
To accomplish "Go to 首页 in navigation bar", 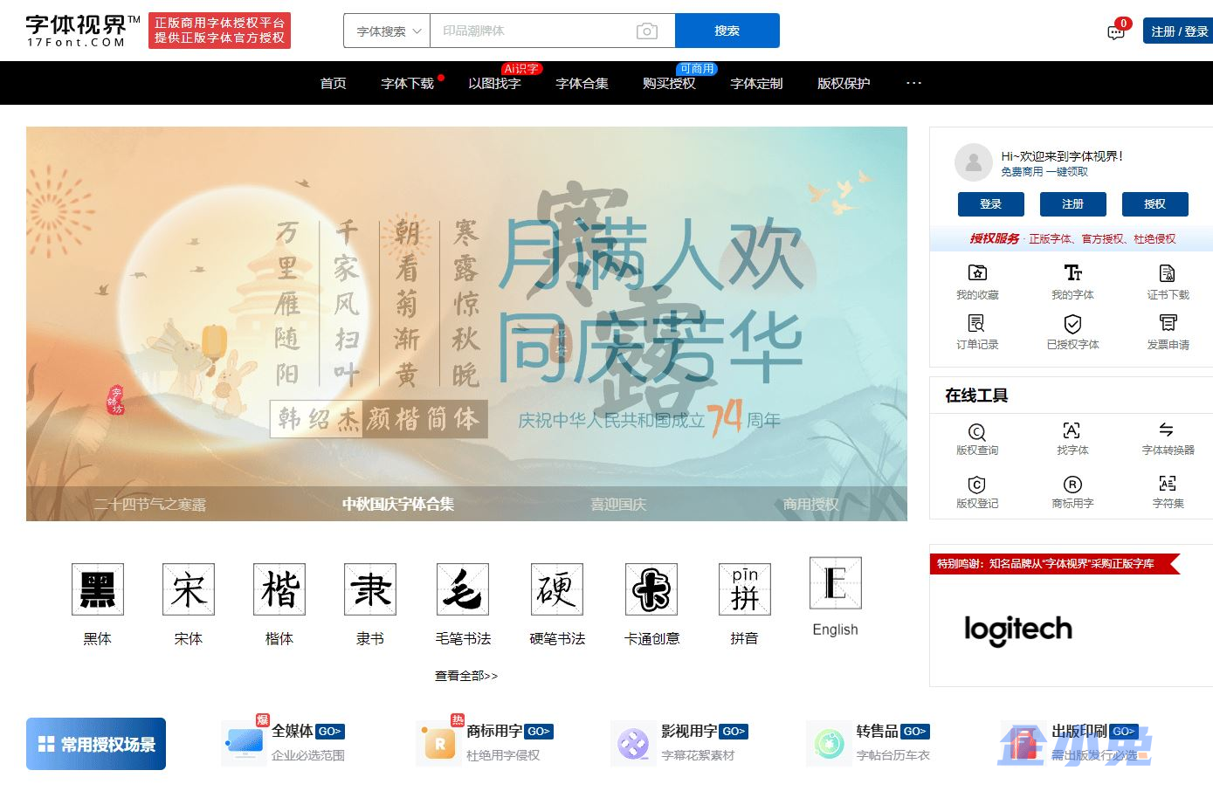I will point(334,84).
